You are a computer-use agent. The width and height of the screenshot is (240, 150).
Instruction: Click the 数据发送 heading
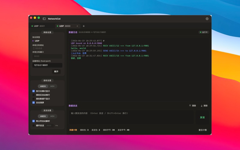(73, 106)
